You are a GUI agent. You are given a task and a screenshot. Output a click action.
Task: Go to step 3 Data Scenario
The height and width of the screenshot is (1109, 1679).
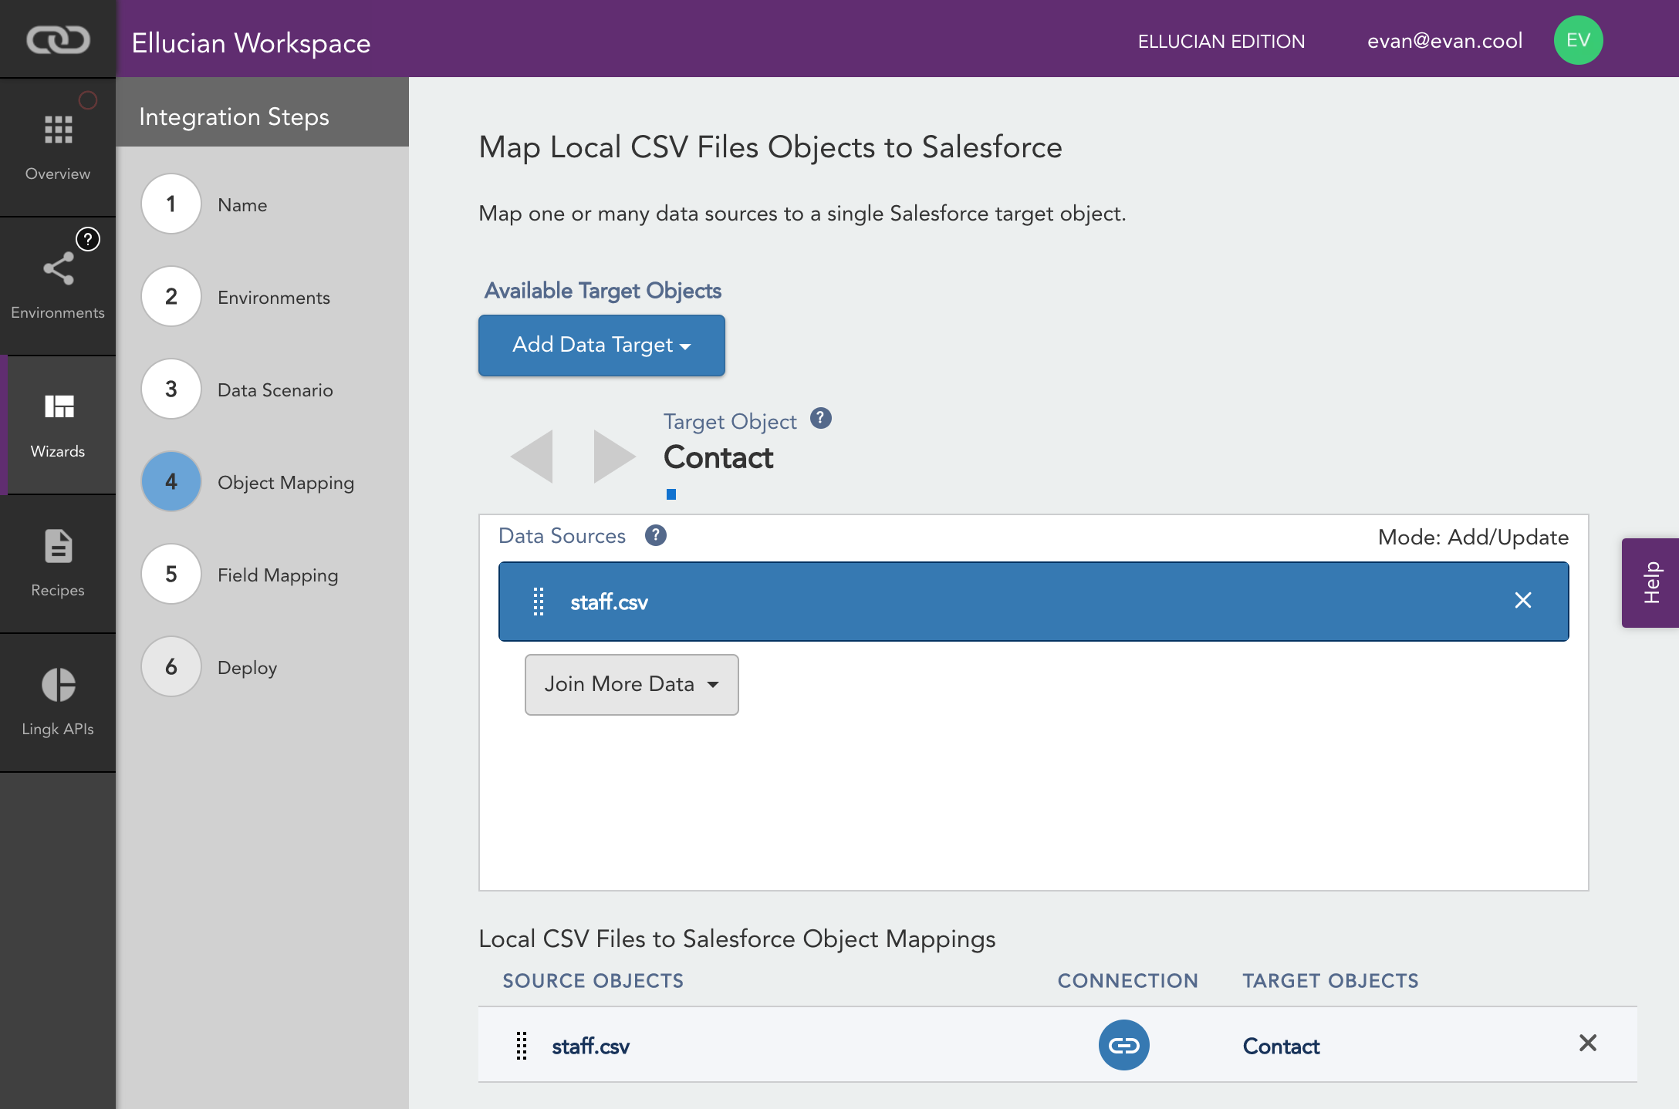click(x=171, y=389)
